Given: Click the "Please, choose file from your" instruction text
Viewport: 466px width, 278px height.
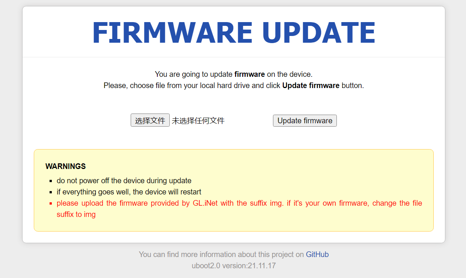Looking at the screenshot, I should (x=150, y=85).
